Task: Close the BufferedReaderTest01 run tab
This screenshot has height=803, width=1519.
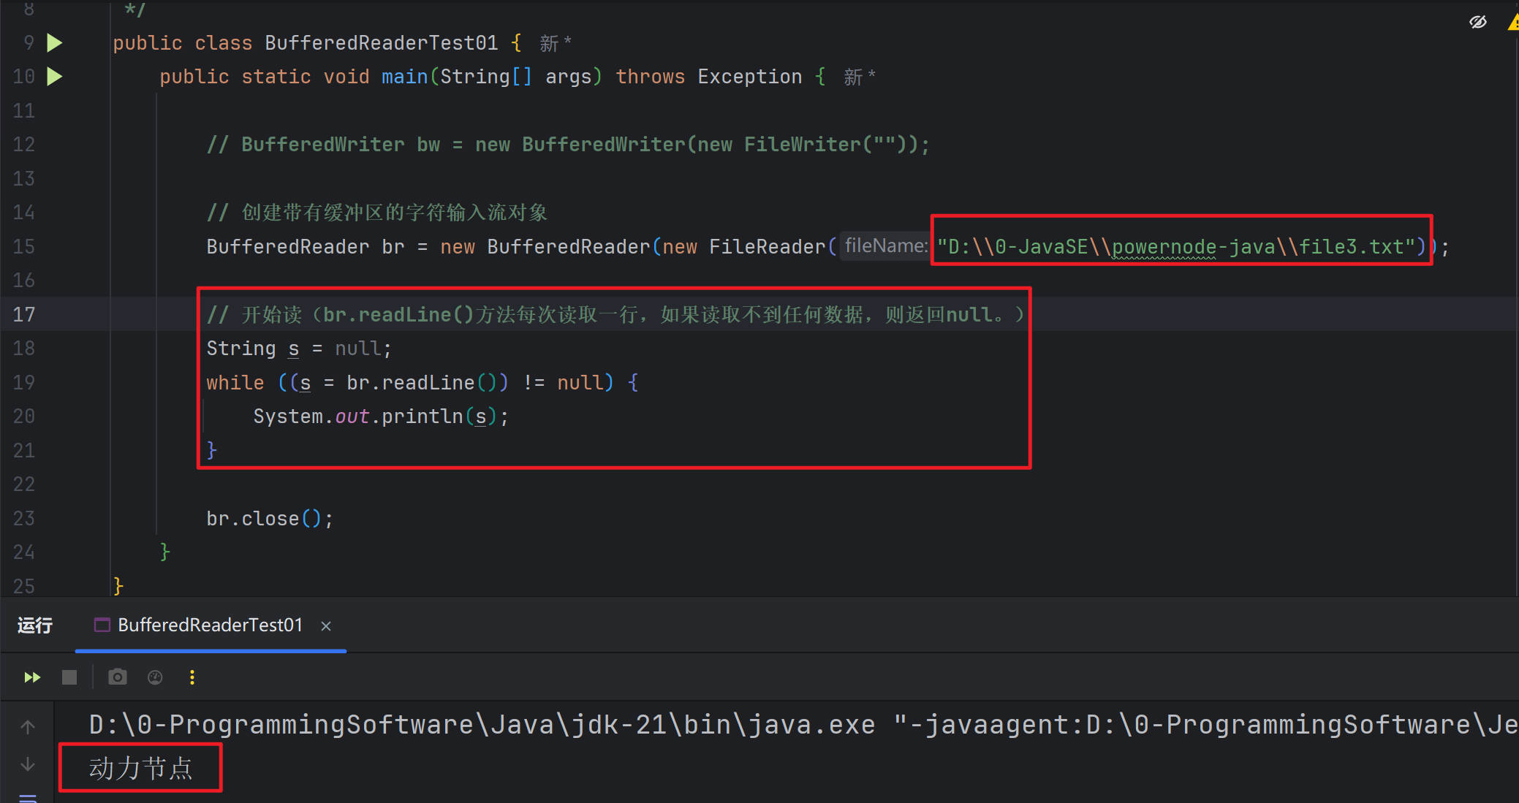Action: tap(326, 626)
